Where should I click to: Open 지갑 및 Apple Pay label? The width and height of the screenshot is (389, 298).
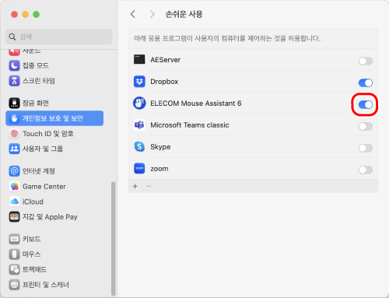50,217
